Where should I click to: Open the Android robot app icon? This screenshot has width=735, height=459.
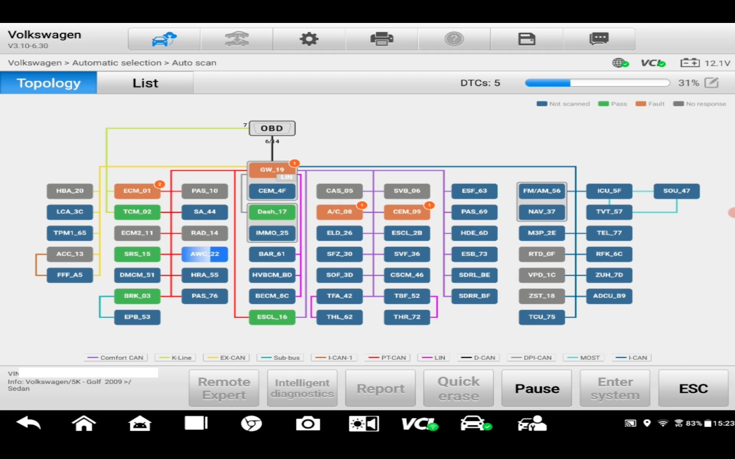coord(140,423)
